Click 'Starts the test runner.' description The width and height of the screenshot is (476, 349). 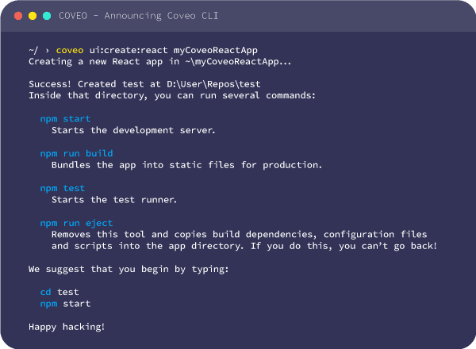click(x=113, y=200)
